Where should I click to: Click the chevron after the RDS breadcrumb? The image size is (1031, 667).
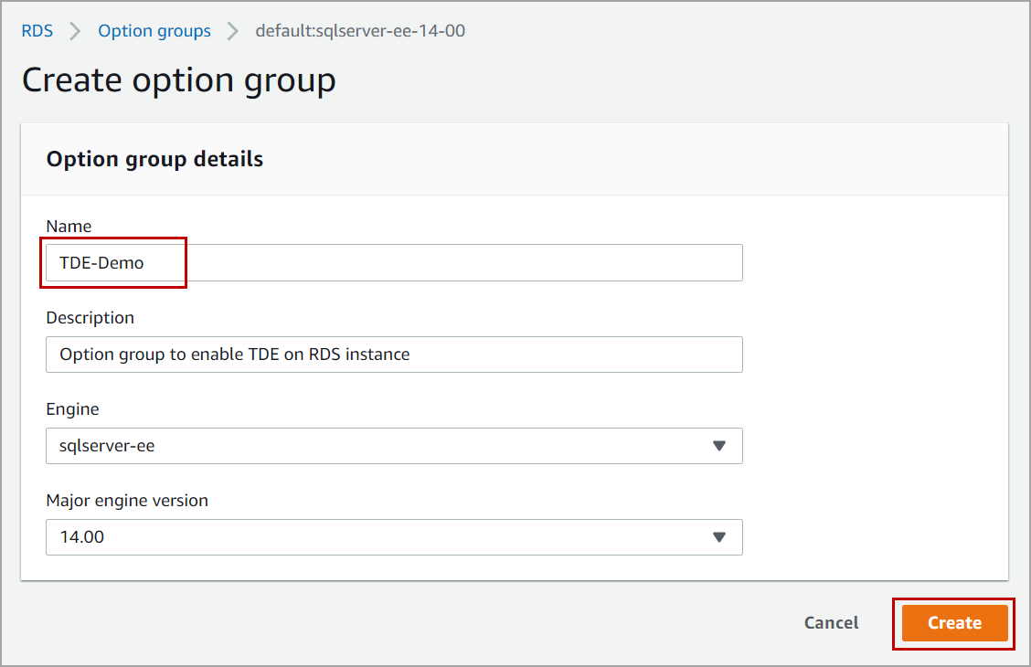tap(76, 31)
